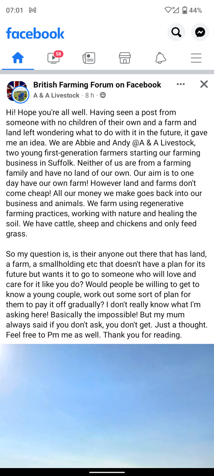Tap the Android navigation handle
Viewport: 214px width, 476px height.
point(107,472)
